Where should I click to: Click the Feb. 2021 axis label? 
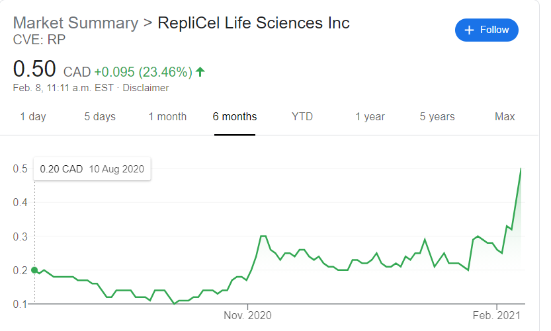pos(495,316)
